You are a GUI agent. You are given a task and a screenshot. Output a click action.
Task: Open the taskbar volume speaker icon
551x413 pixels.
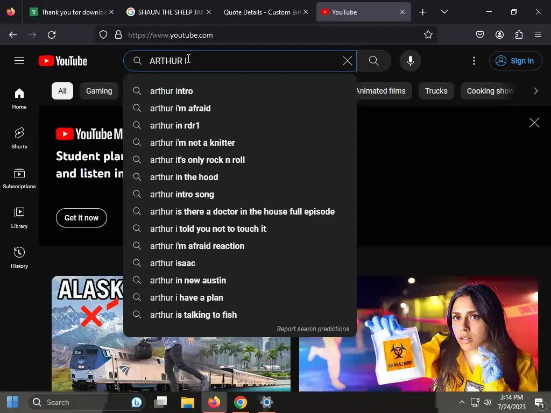click(488, 402)
